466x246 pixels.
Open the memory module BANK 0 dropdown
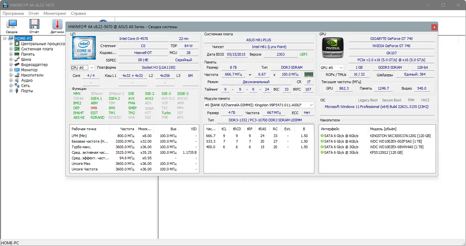pyautogui.click(x=258, y=105)
